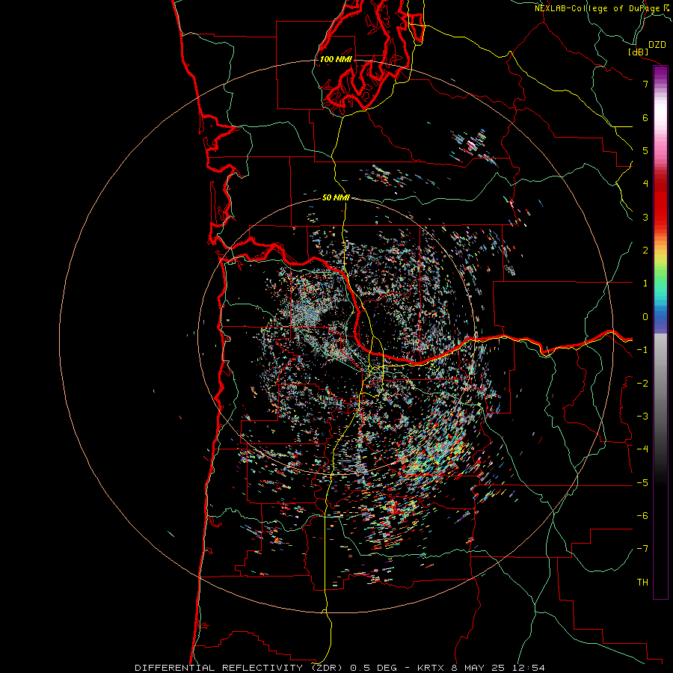The width and height of the screenshot is (673, 673).
Task: Click the 100 NMI range ring label
Action: 336,59
